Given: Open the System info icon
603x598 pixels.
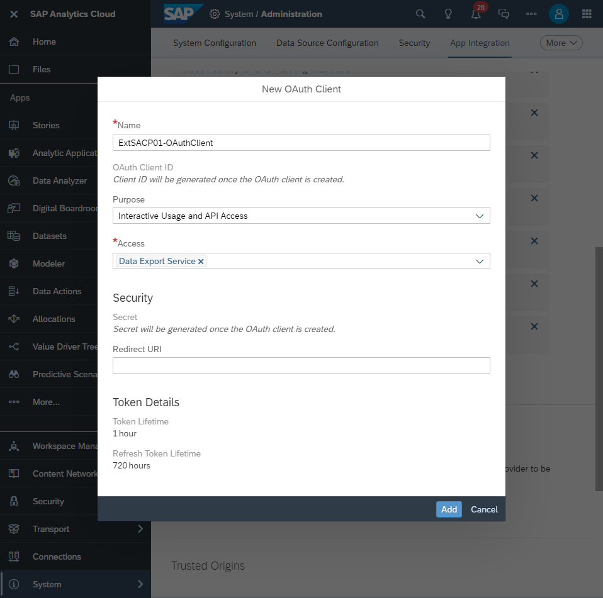Looking at the screenshot, I should (x=14, y=584).
